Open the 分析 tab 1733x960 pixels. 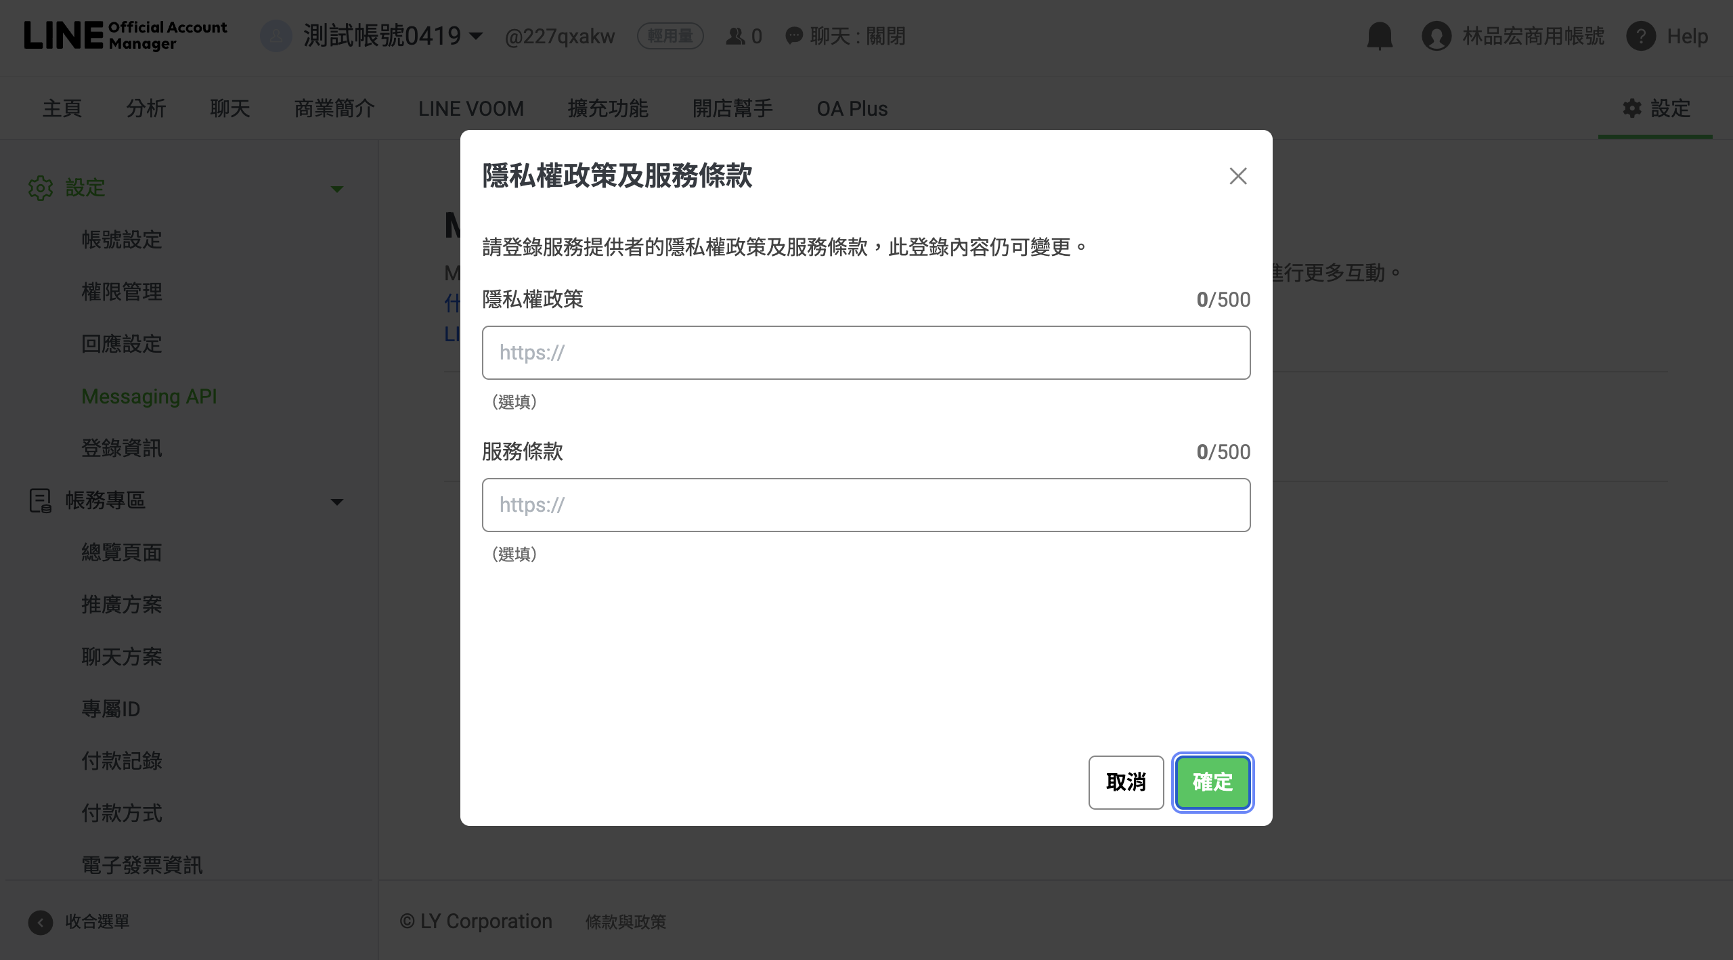tap(146, 108)
